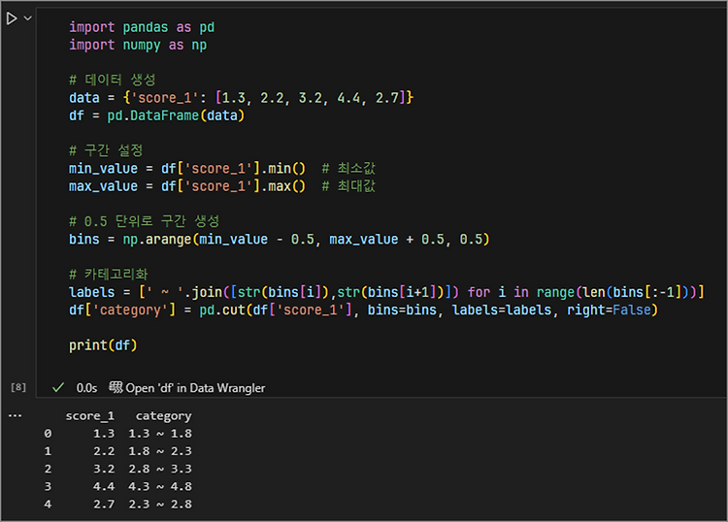Click the execution count [8] label
Image resolution: width=728 pixels, height=522 pixels.
18,387
